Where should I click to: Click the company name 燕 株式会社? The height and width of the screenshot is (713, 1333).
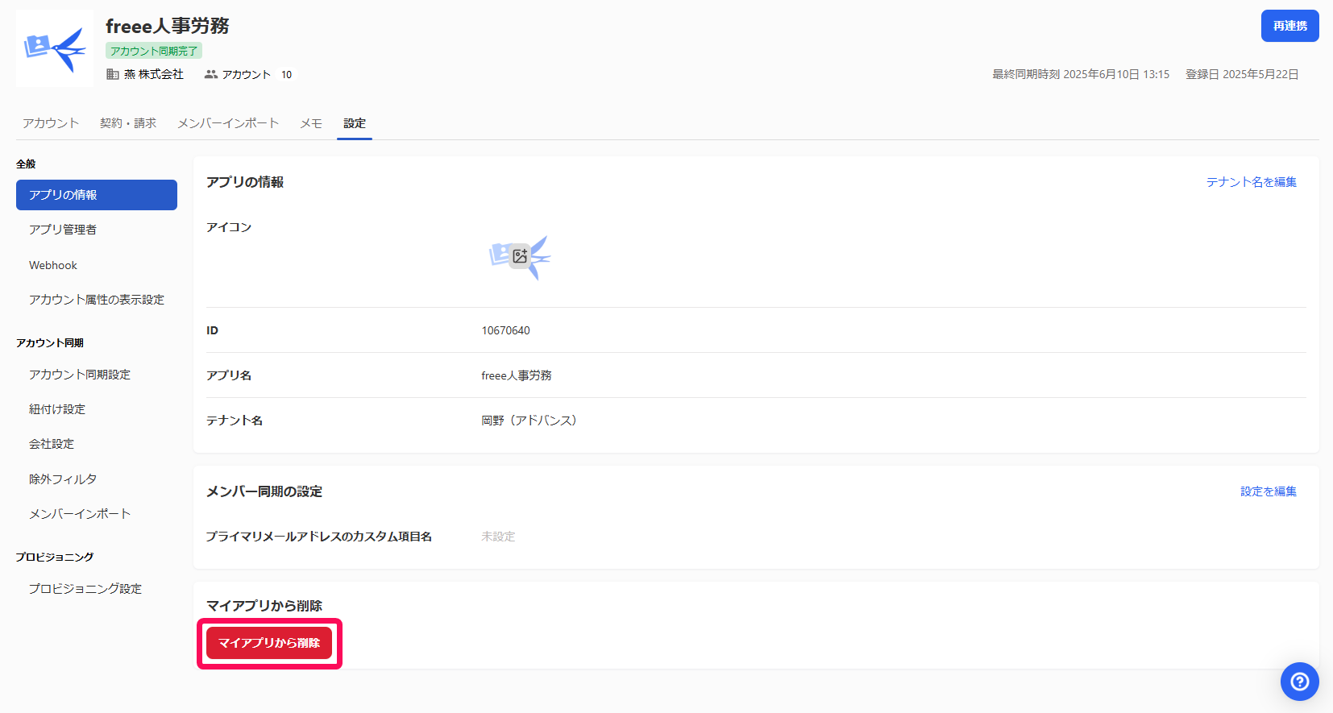153,74
